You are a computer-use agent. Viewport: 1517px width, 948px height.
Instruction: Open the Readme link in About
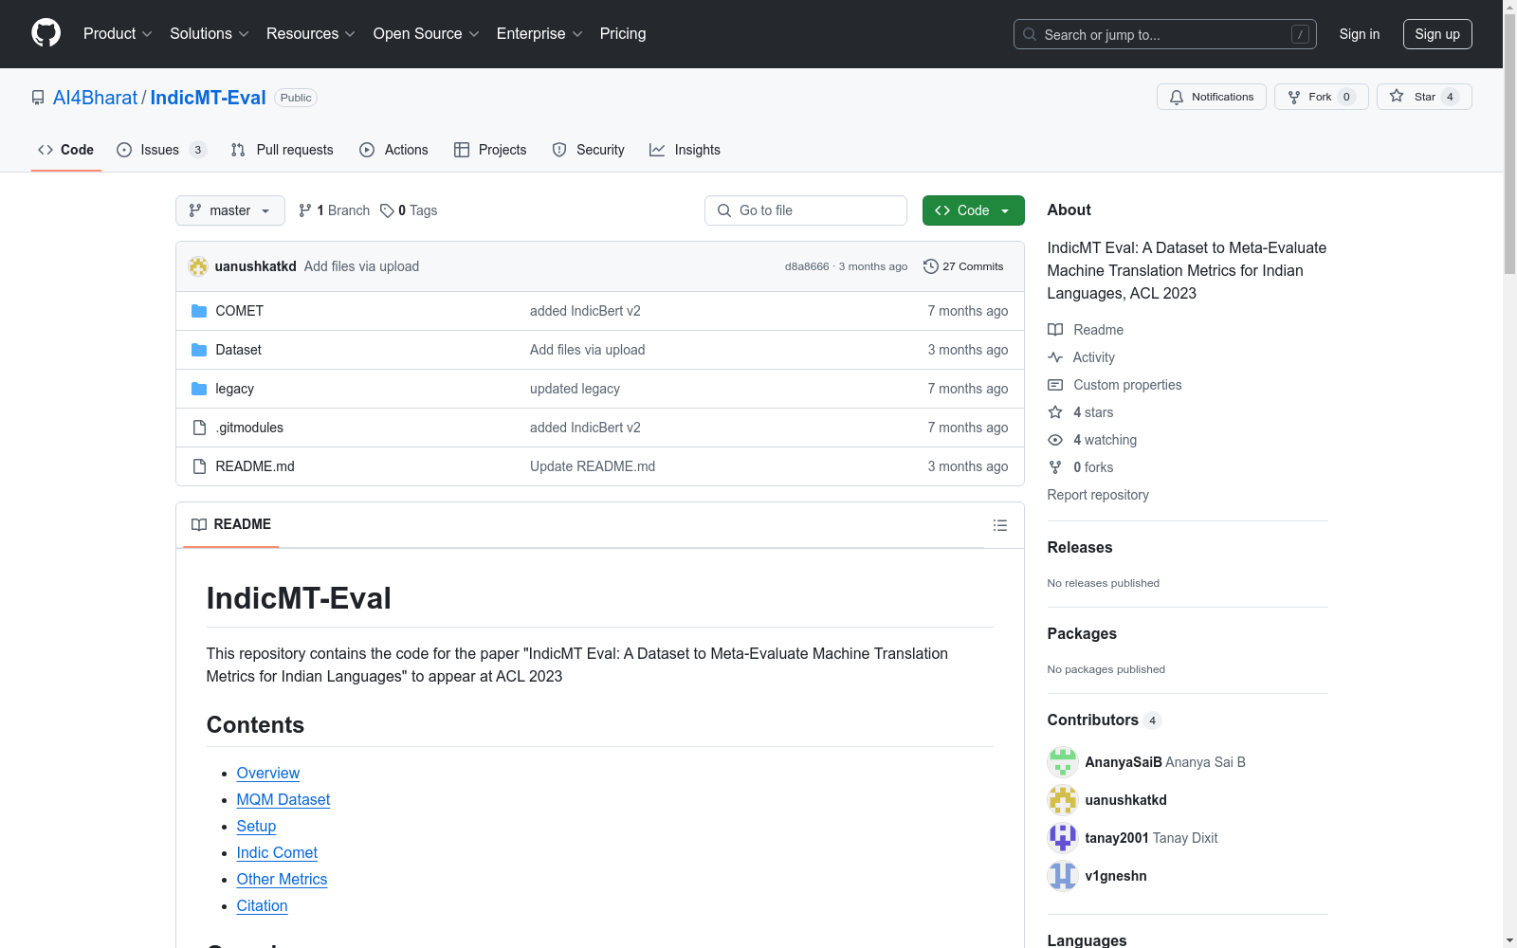(1086, 330)
